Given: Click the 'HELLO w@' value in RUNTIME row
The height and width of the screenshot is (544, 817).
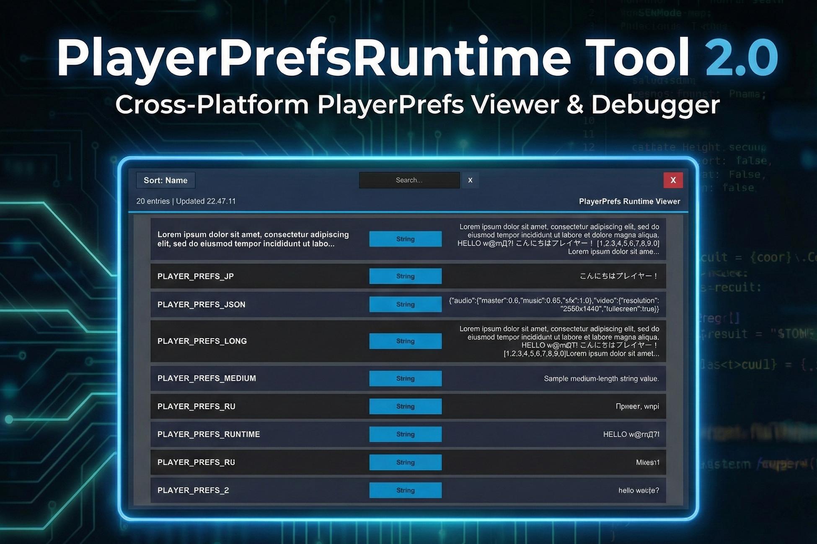Looking at the screenshot, I should (x=631, y=434).
